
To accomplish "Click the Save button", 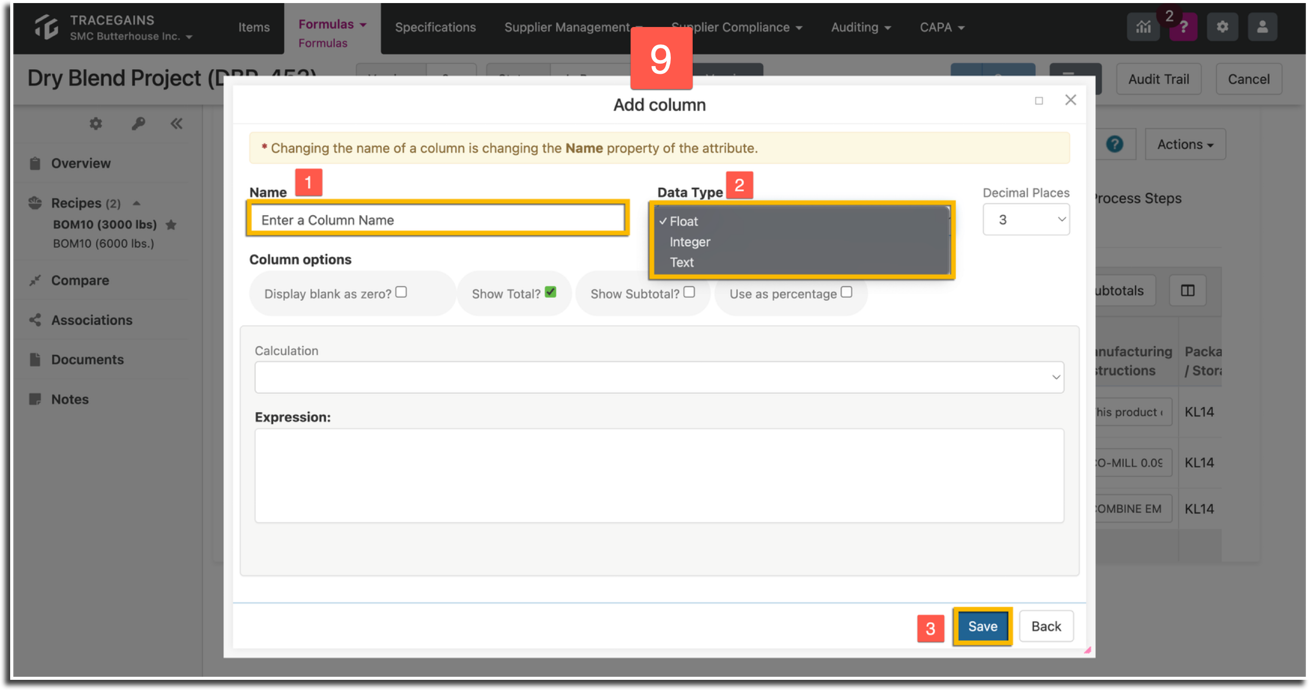I will tap(982, 626).
